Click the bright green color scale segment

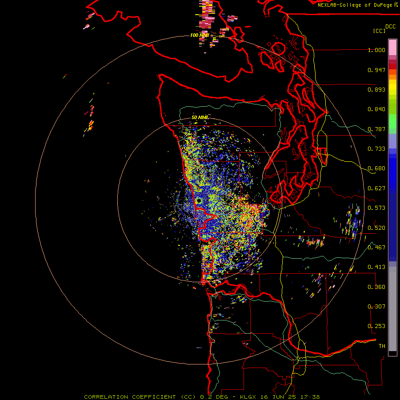click(x=392, y=121)
